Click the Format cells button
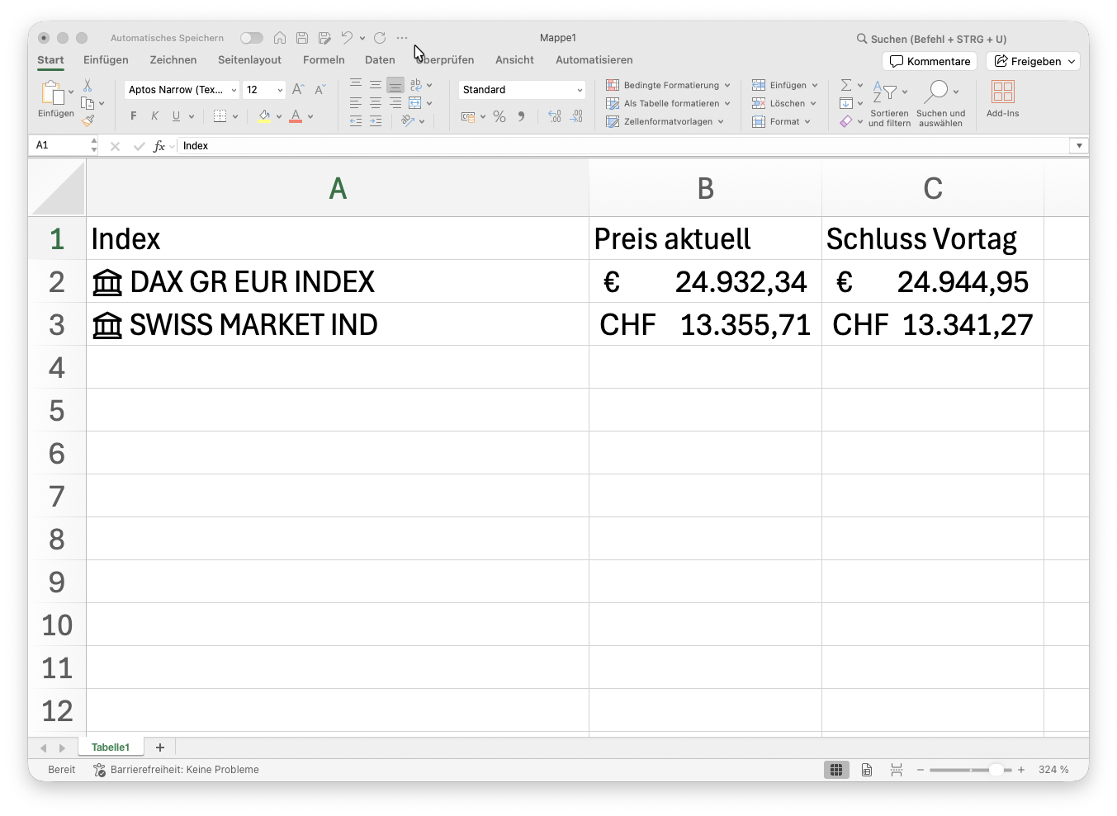 (x=781, y=122)
